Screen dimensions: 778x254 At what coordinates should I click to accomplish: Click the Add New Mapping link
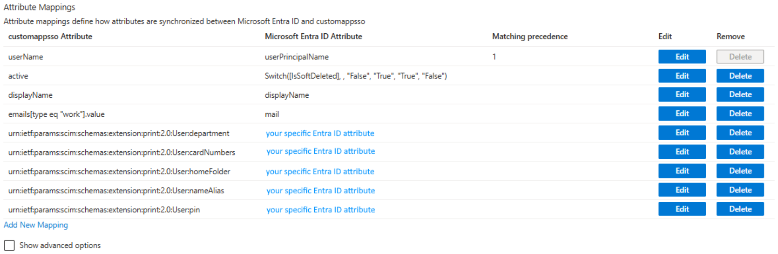pyautogui.click(x=36, y=225)
